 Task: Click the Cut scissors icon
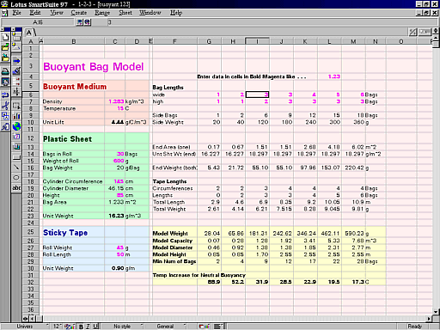click(x=5, y=106)
